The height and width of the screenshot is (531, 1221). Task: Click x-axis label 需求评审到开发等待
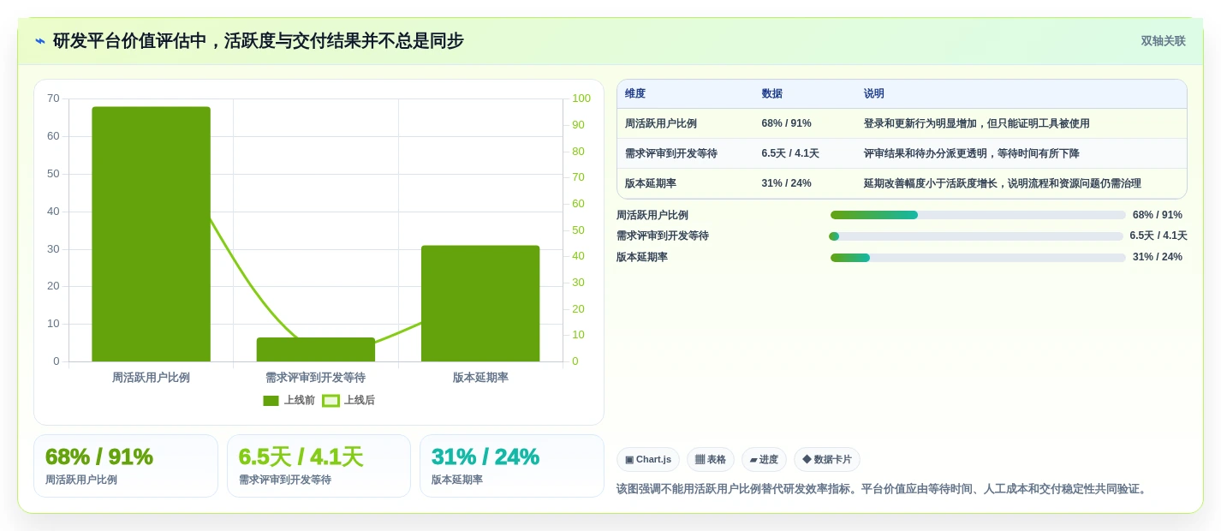316,378
